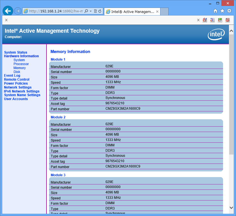Switch to the Intel Active Management tab

pyautogui.click(x=130, y=12)
